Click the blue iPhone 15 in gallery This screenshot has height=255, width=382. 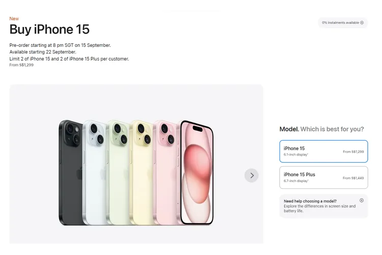tap(95, 172)
